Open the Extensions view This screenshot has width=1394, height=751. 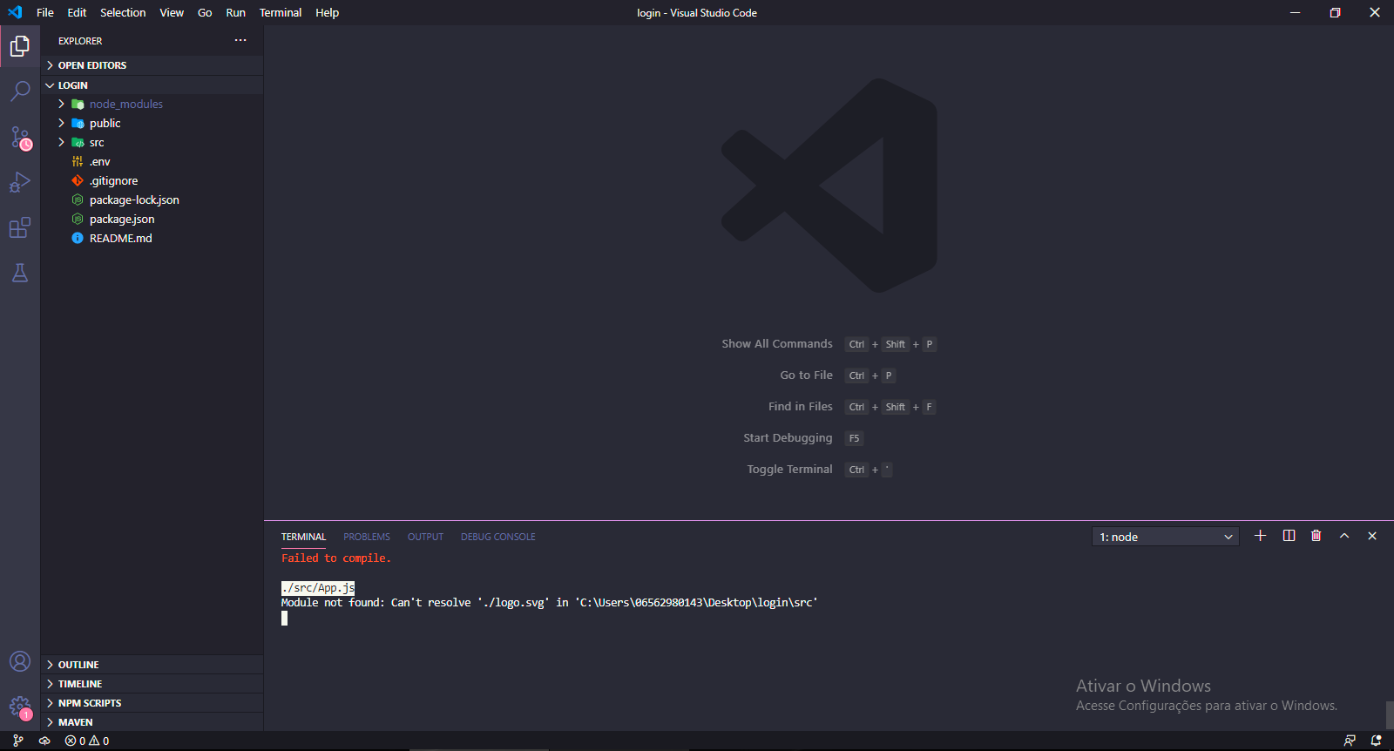click(20, 228)
